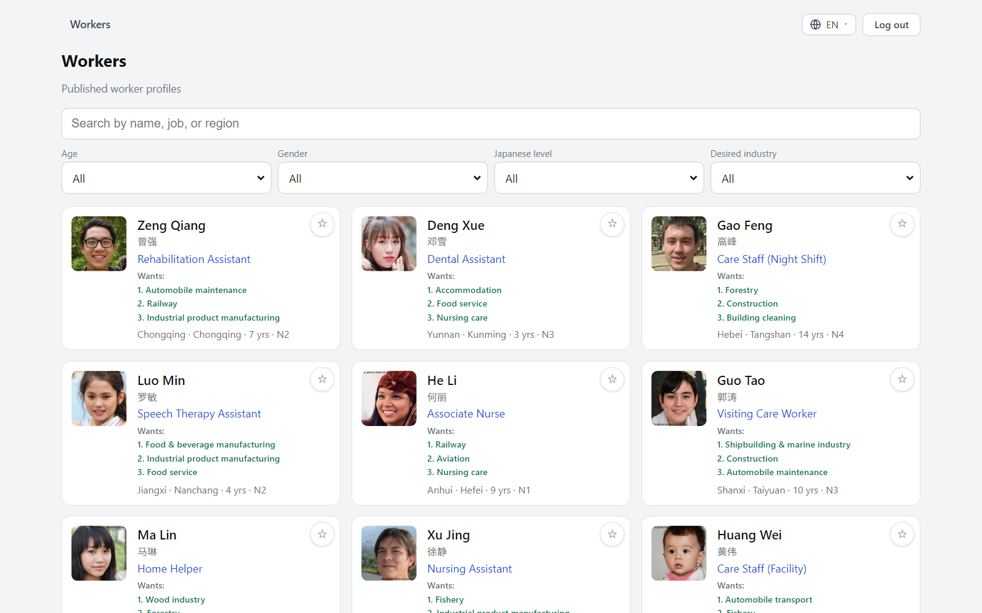The height and width of the screenshot is (613, 982).
Task: Select the name Xu Jing
Action: (449, 535)
